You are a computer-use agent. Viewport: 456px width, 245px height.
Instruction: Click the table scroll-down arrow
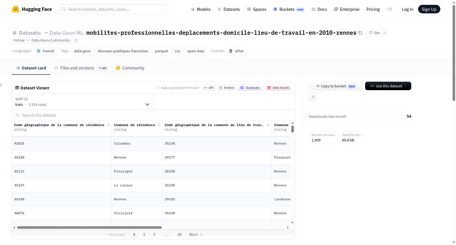pyautogui.click(x=292, y=223)
